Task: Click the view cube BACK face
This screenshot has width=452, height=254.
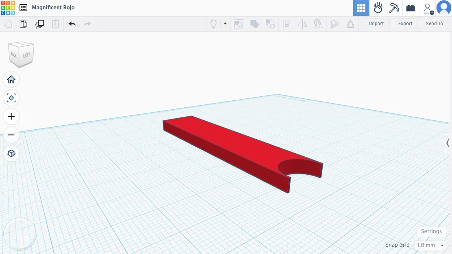Action: tap(13, 54)
